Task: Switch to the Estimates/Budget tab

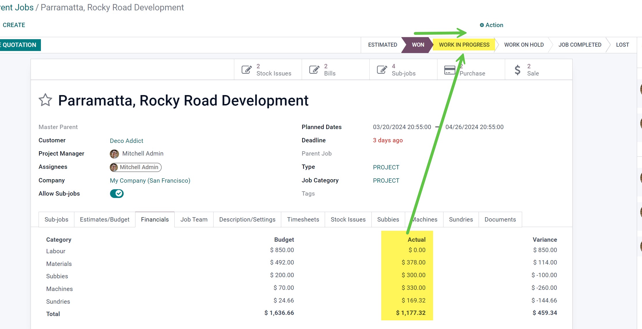Action: pos(105,220)
